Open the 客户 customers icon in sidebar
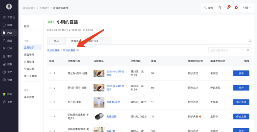Viewport: 257px width, 132px height. click(4, 56)
